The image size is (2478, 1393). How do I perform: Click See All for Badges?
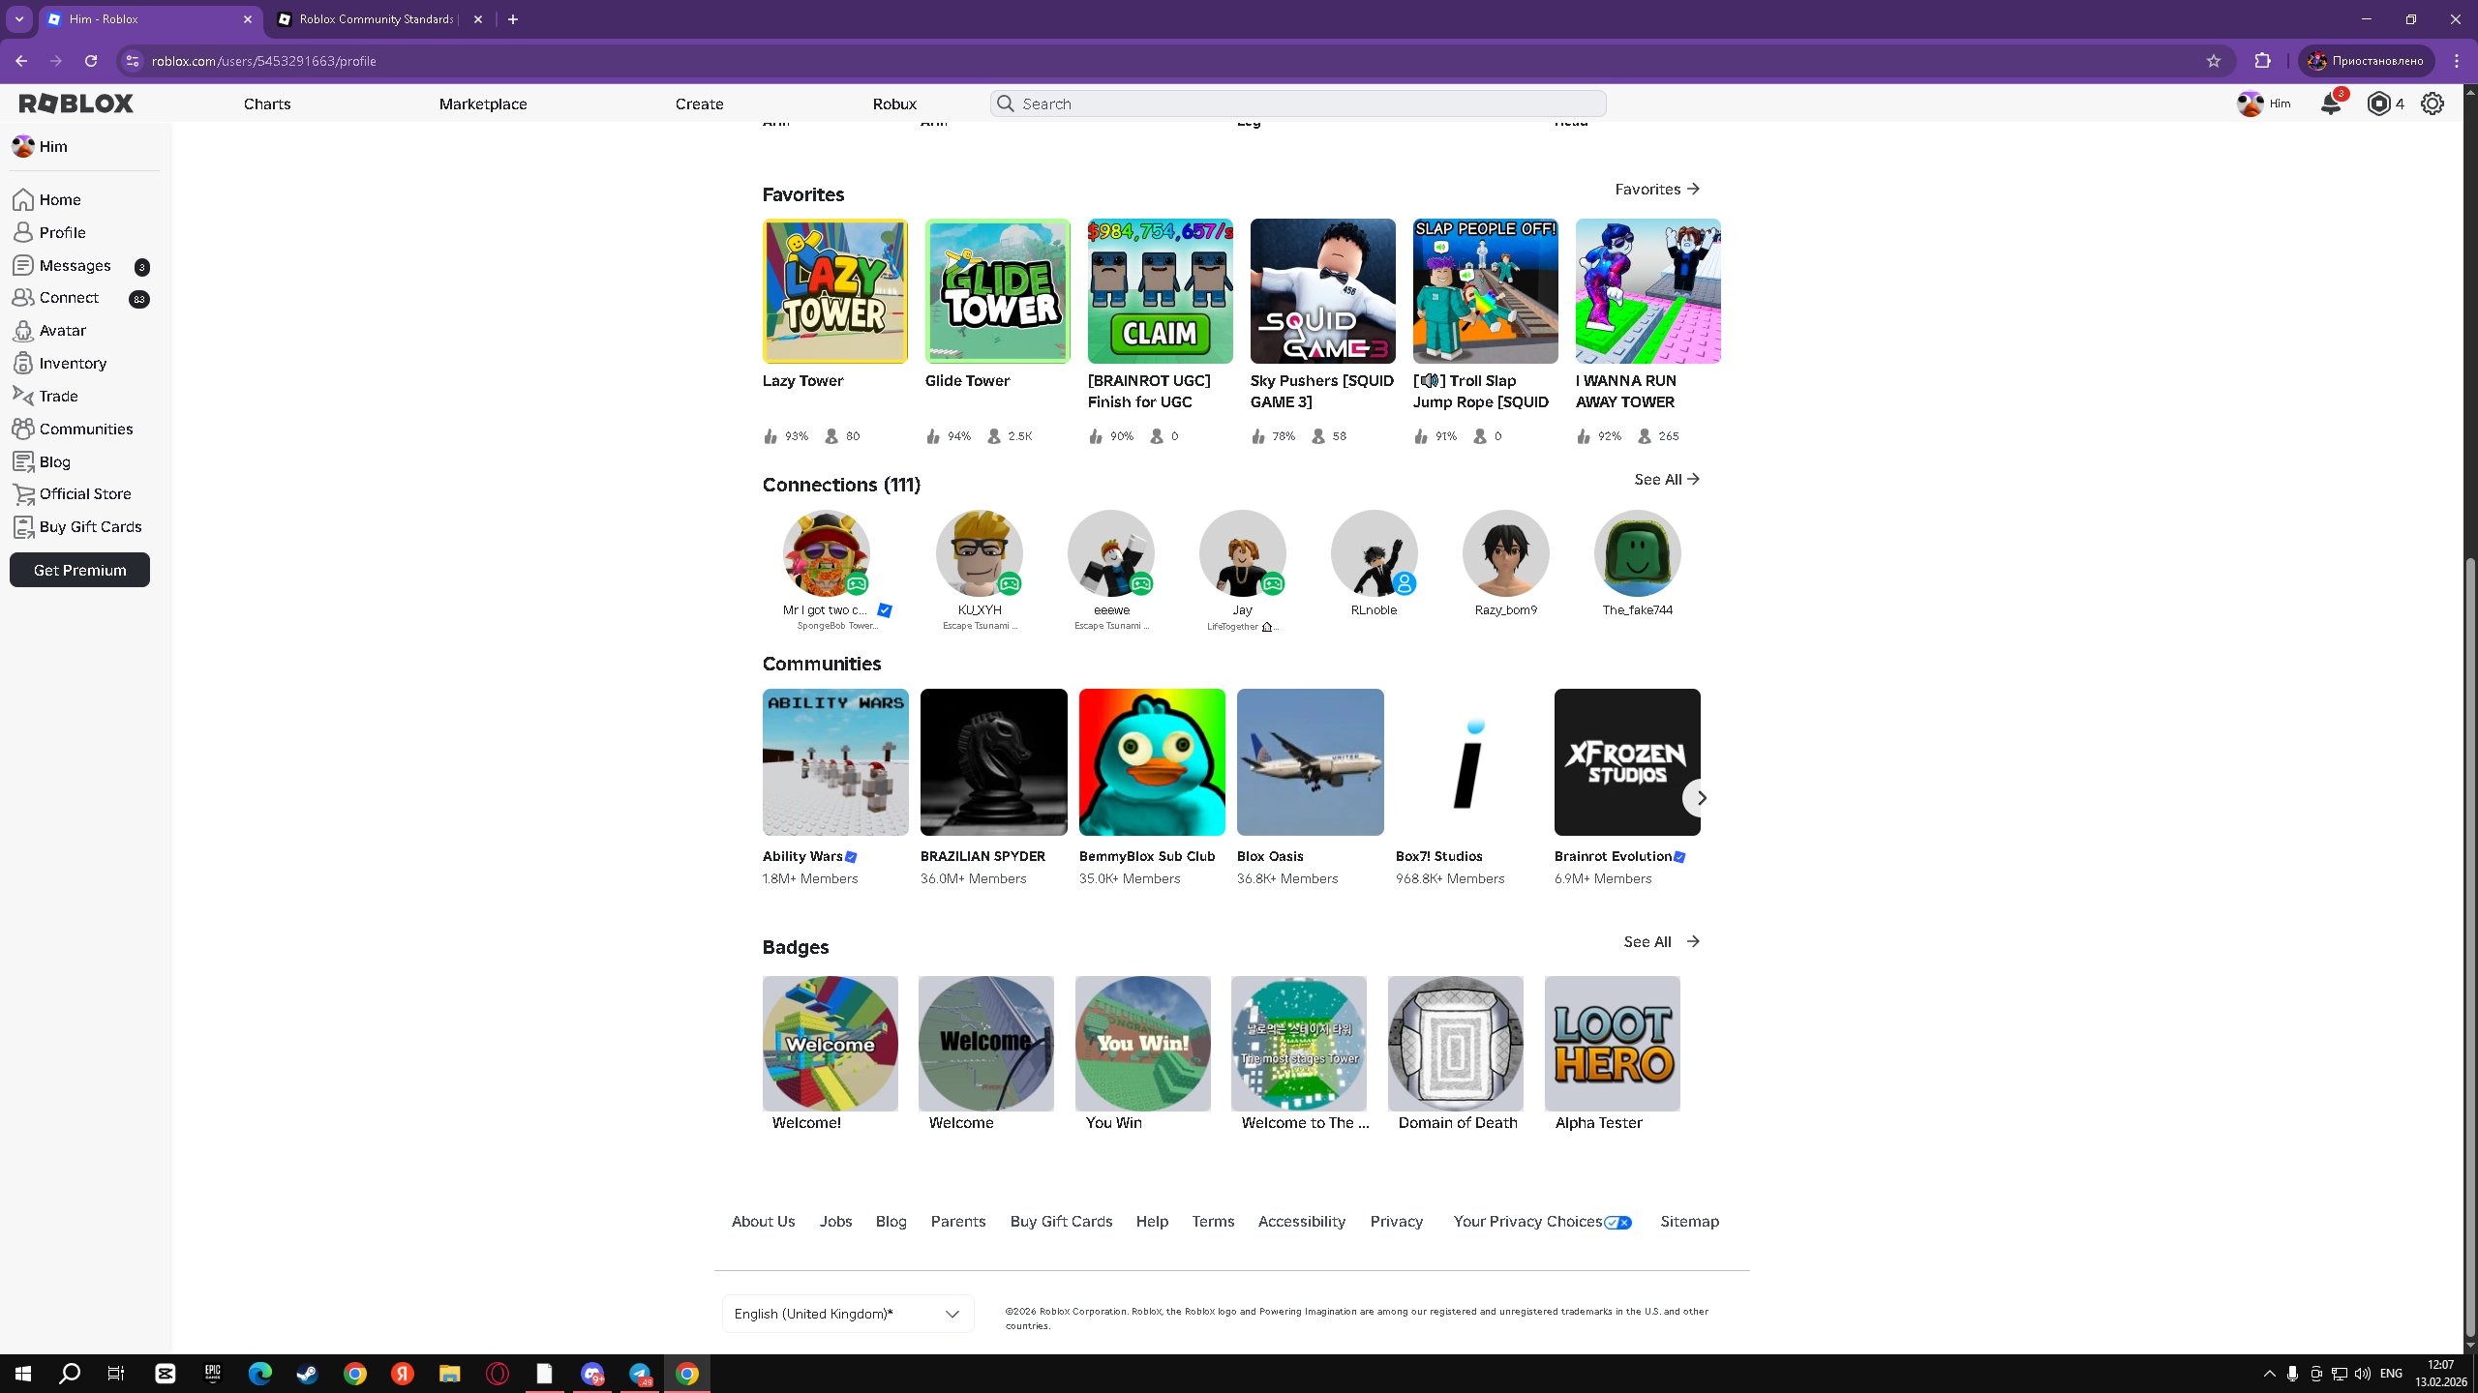point(1661,942)
